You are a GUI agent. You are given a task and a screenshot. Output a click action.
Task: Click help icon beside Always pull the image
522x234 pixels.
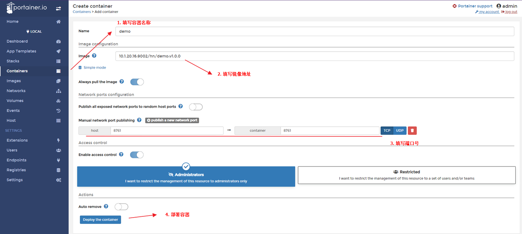click(122, 82)
